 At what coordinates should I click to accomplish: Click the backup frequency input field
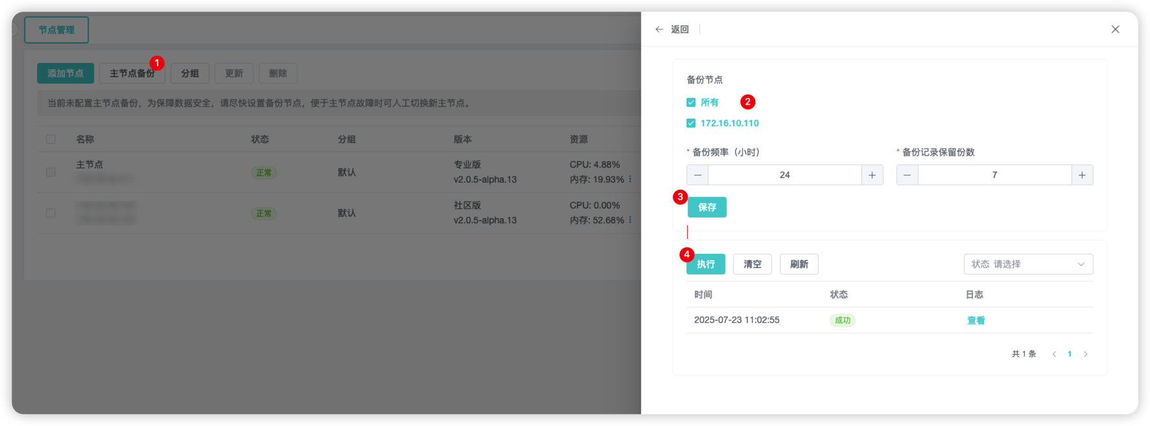(x=785, y=175)
